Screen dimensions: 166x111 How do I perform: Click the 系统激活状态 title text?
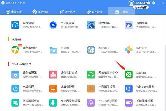point(31,101)
